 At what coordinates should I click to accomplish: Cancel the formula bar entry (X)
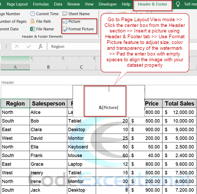pyautogui.click(x=17, y=47)
